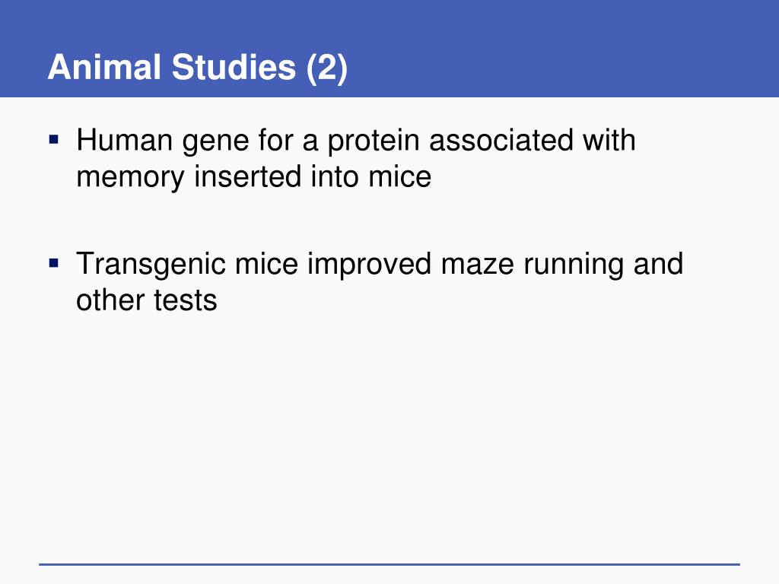
Task: Click the blue footer divider line
Action: [389, 564]
